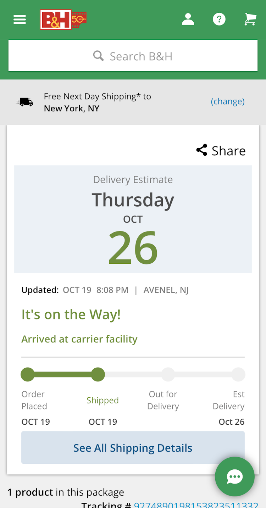Screen dimensions: 266x508
Task: Open the help question mark icon
Action: coord(219,19)
